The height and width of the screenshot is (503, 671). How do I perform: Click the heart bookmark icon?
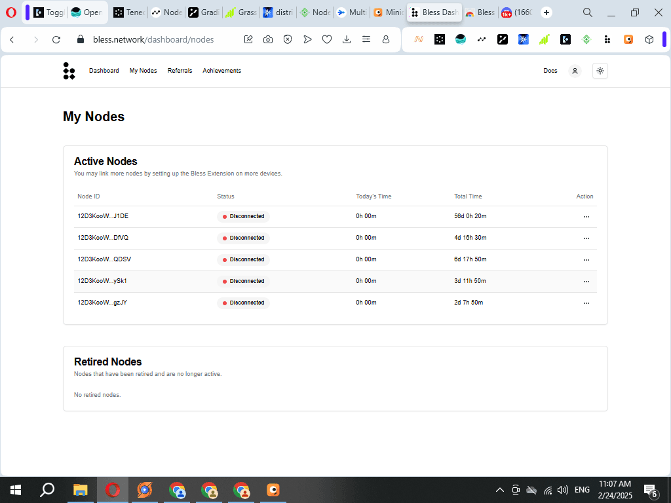[327, 39]
